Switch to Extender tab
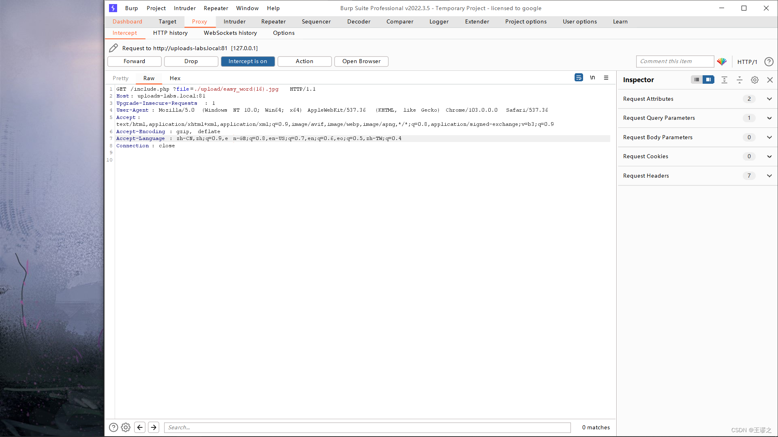Image resolution: width=778 pixels, height=437 pixels. coord(477,22)
